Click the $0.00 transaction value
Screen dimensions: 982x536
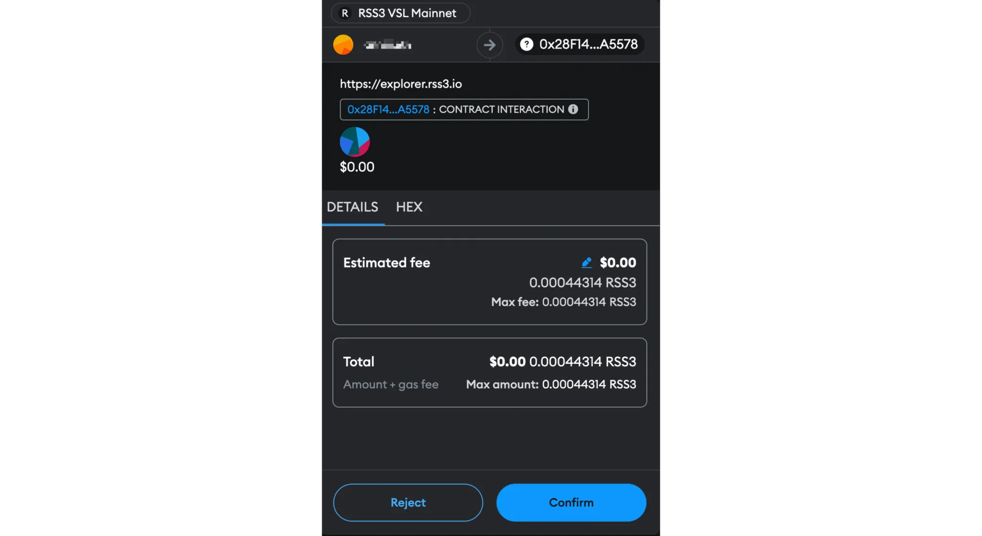pos(357,167)
